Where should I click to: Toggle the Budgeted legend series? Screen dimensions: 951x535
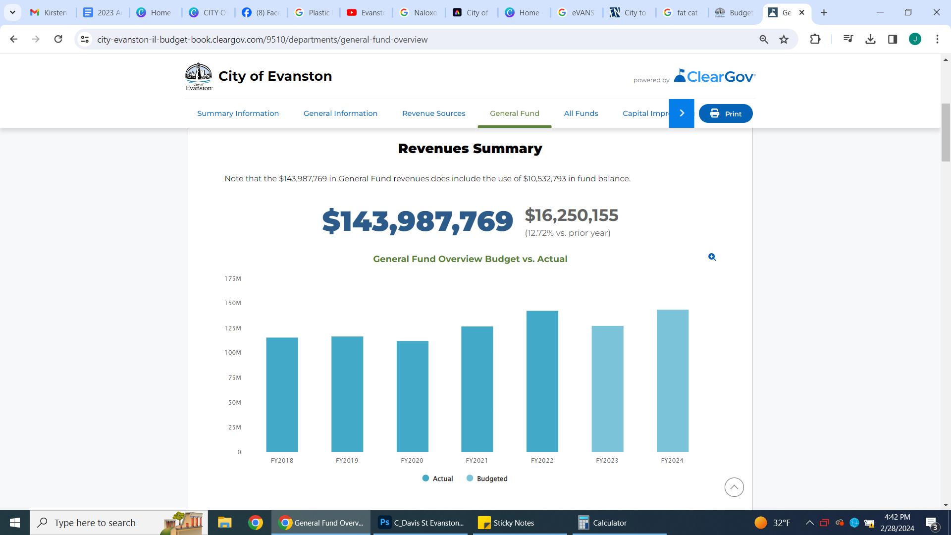point(487,479)
